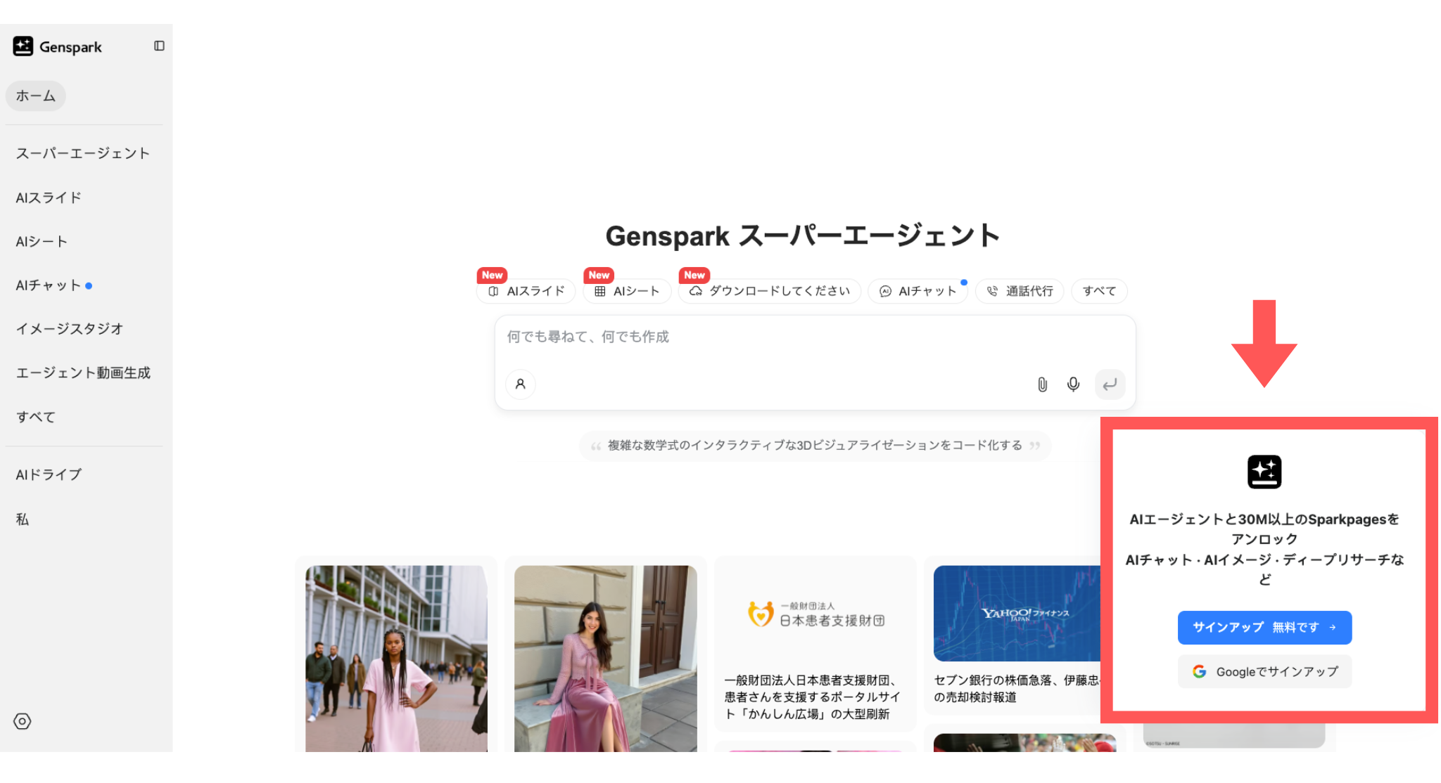Click the すべて chip above prompt
Viewport: 1441px width, 783px height.
[1099, 291]
